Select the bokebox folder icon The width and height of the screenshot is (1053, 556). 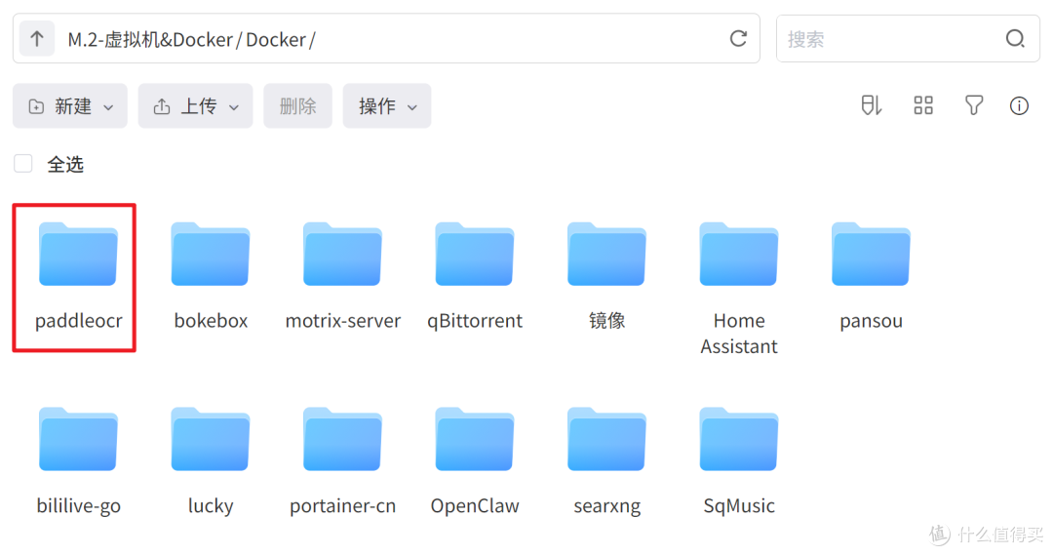pos(211,254)
